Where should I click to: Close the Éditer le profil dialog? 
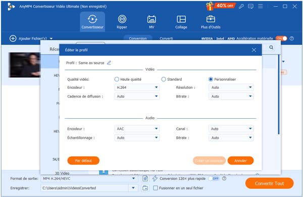pyautogui.click(x=254, y=50)
